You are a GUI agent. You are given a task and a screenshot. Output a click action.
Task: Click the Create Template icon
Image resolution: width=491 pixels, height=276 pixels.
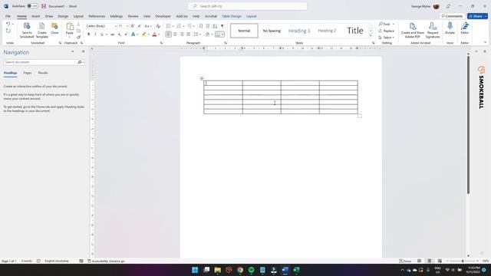click(41, 31)
